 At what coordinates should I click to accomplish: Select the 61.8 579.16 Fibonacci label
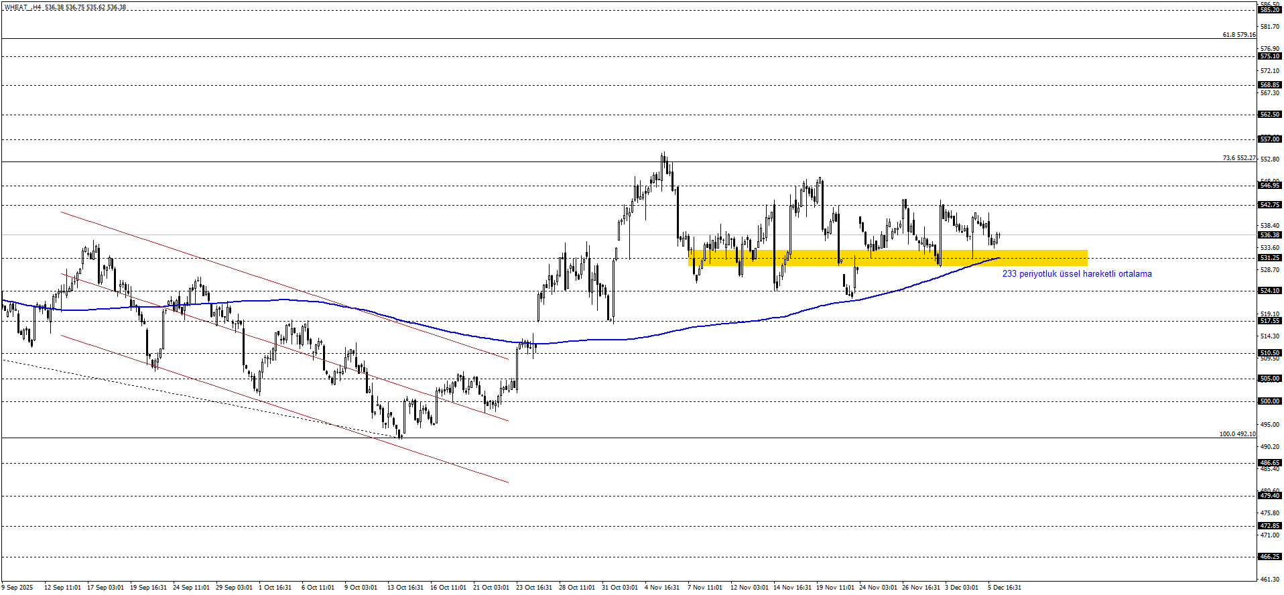click(1238, 35)
